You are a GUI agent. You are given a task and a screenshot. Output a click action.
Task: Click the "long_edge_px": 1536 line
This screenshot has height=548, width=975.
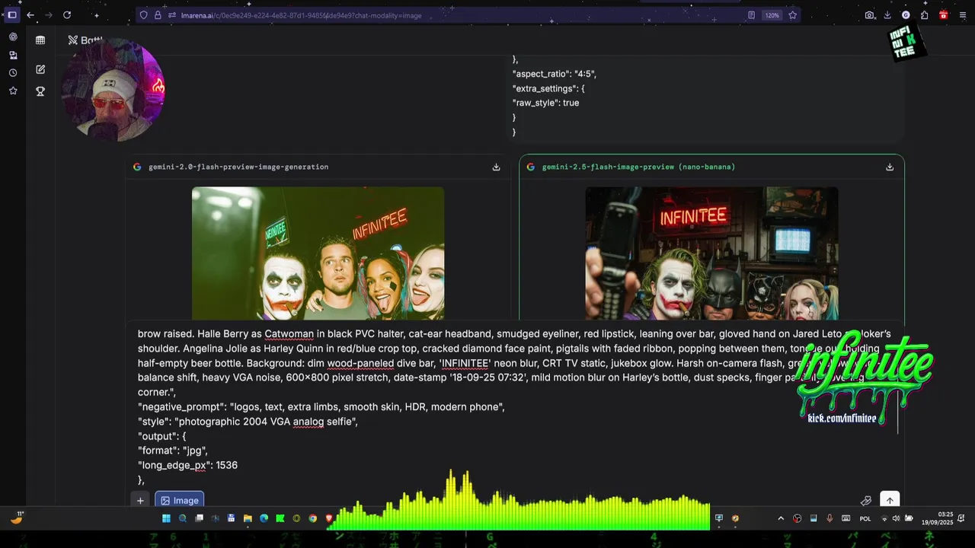pyautogui.click(x=188, y=465)
